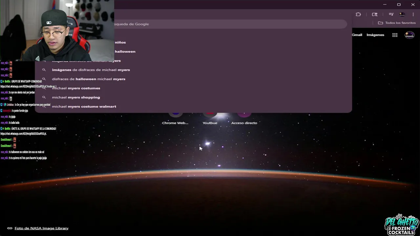
Task: Open the Google account avatar on the page
Action: point(409,35)
